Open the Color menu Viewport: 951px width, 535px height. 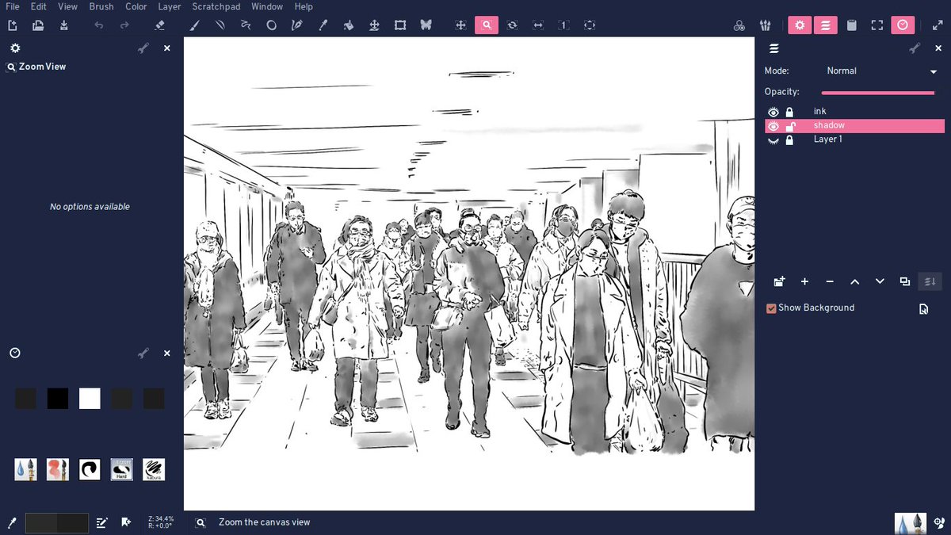click(x=136, y=6)
